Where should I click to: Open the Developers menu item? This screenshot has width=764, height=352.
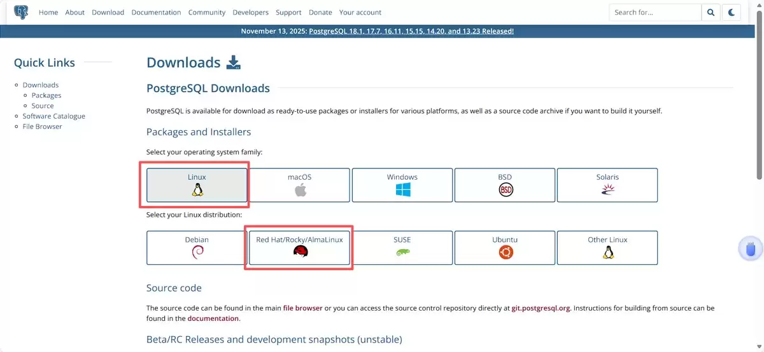(x=250, y=12)
